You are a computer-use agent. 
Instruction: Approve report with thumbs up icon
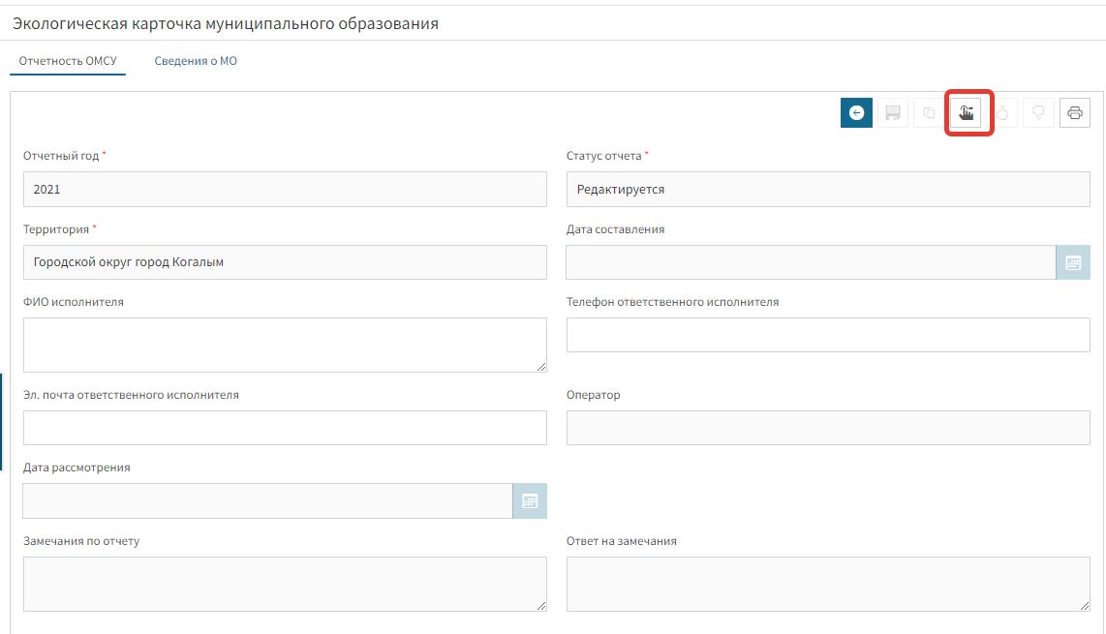1002,113
